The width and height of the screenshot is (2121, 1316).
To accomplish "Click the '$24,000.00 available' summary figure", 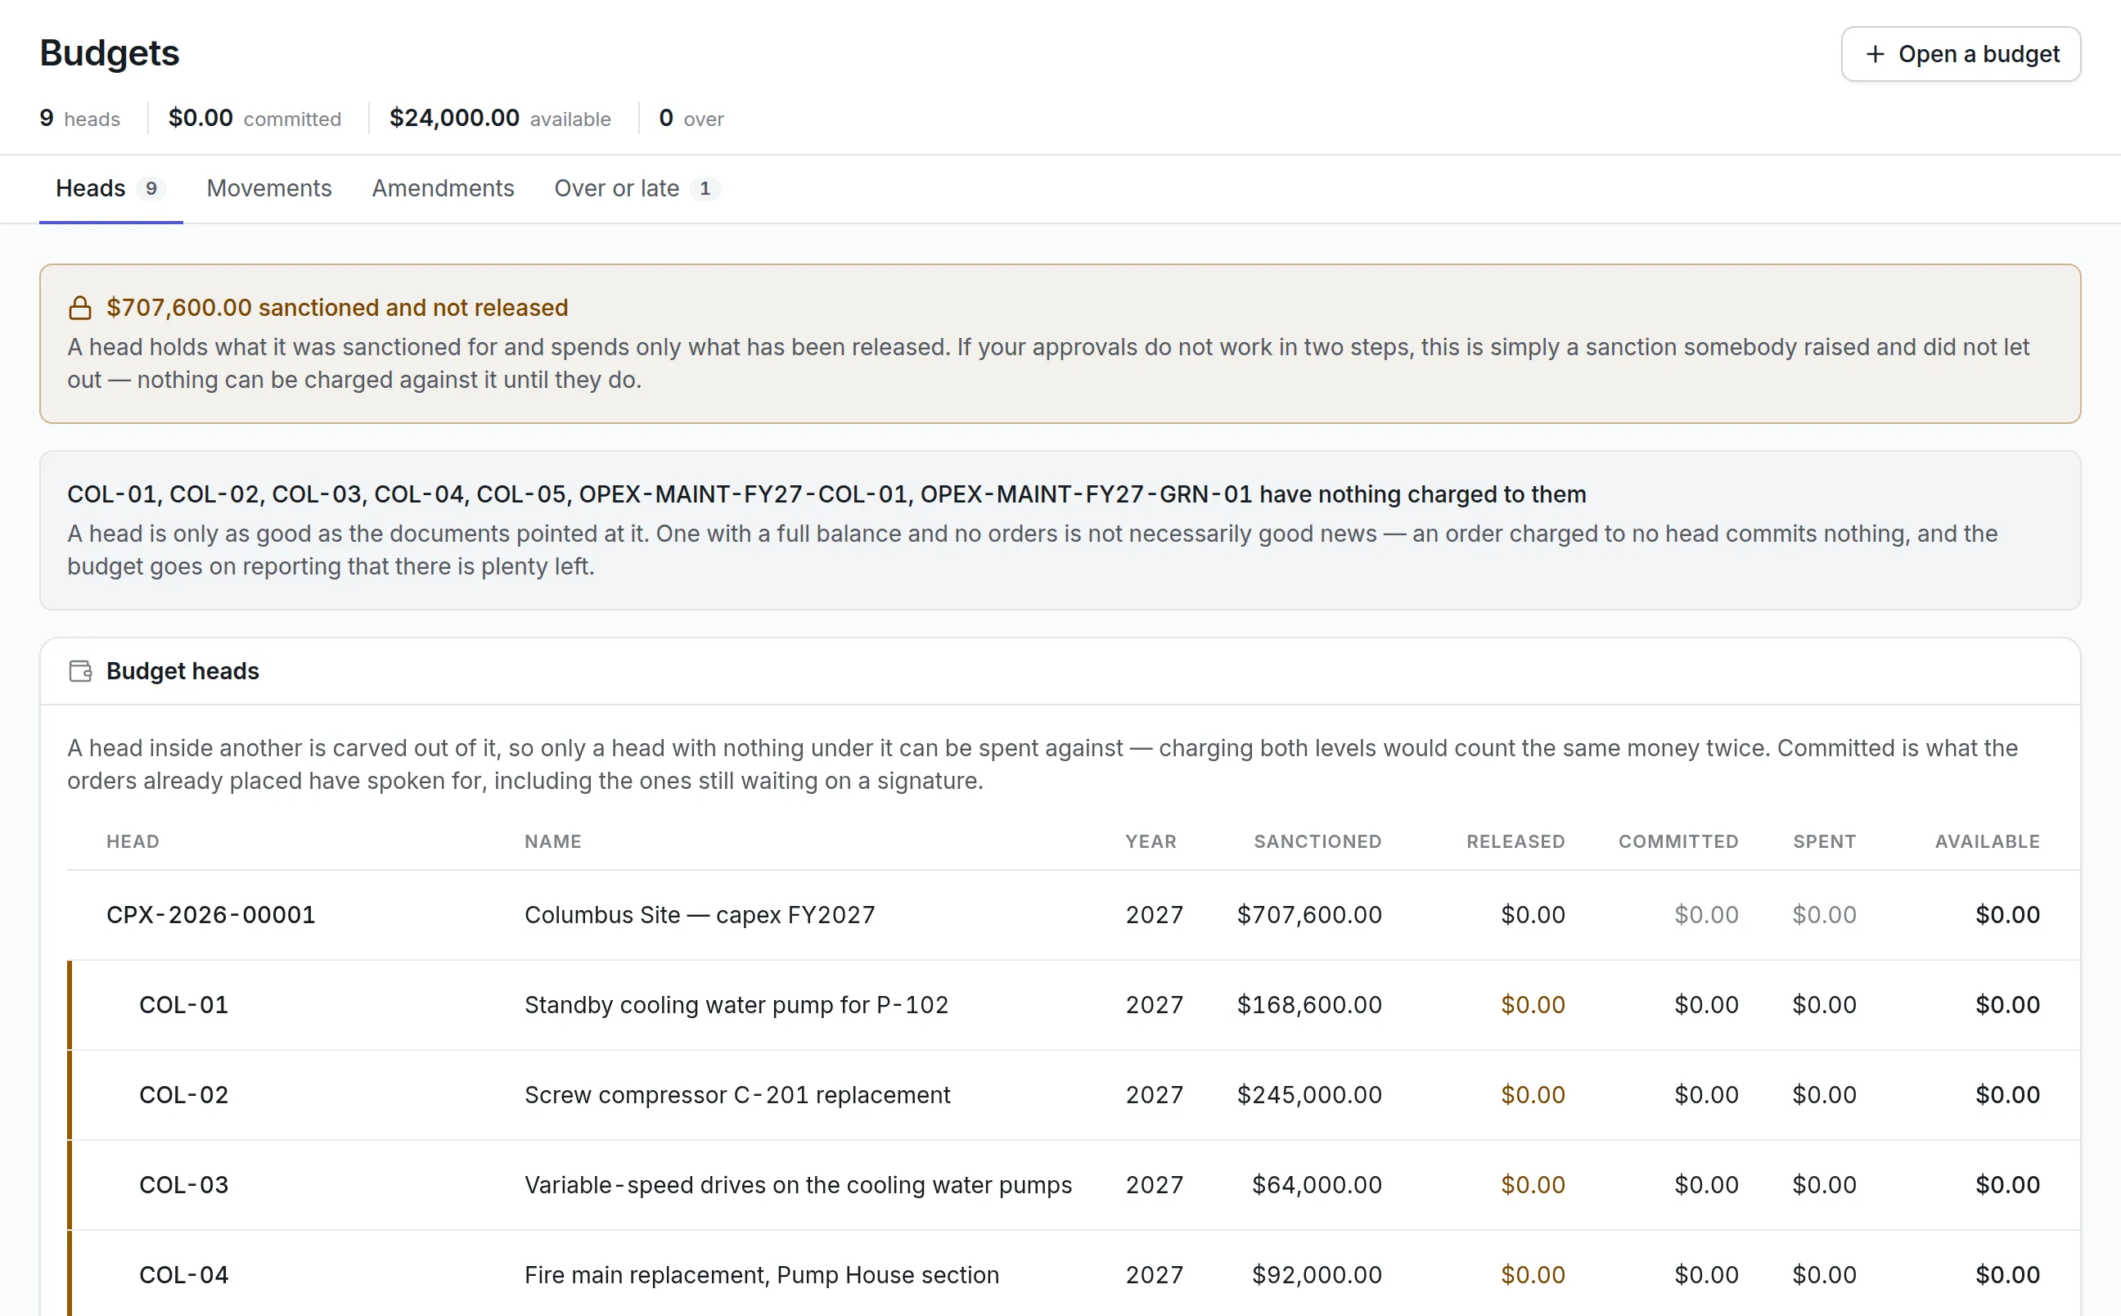I will click(x=500, y=118).
